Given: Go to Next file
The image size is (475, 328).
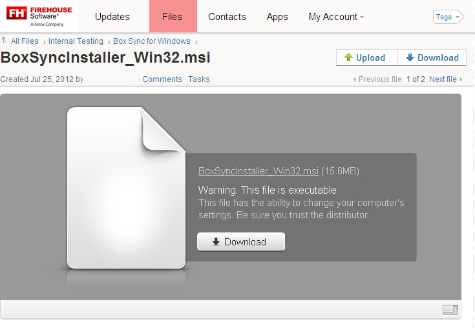Looking at the screenshot, I should coord(446,79).
